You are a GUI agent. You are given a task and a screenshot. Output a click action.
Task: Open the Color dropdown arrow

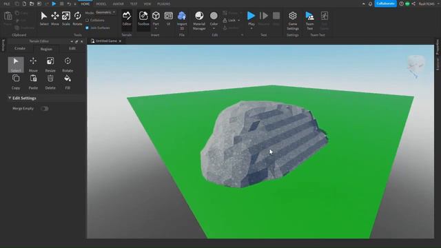[214, 28]
